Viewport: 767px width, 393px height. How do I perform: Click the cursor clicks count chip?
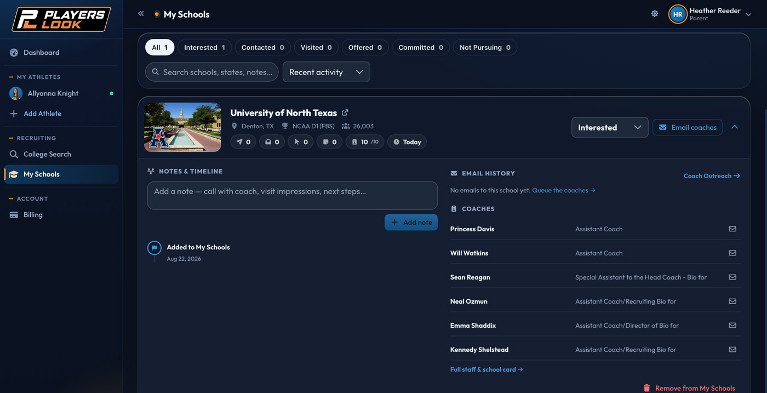click(x=301, y=142)
